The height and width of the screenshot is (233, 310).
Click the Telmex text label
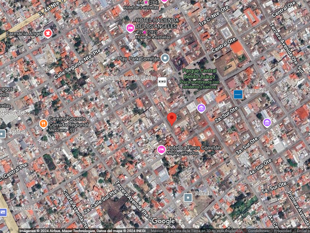coord(203,193)
